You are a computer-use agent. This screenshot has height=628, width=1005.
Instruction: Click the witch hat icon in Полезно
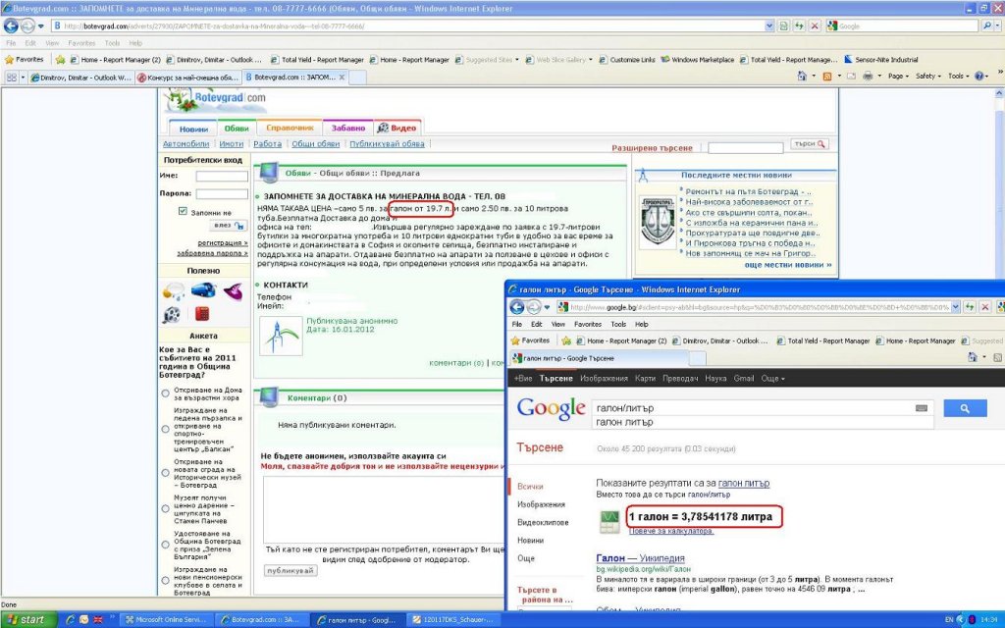233,290
